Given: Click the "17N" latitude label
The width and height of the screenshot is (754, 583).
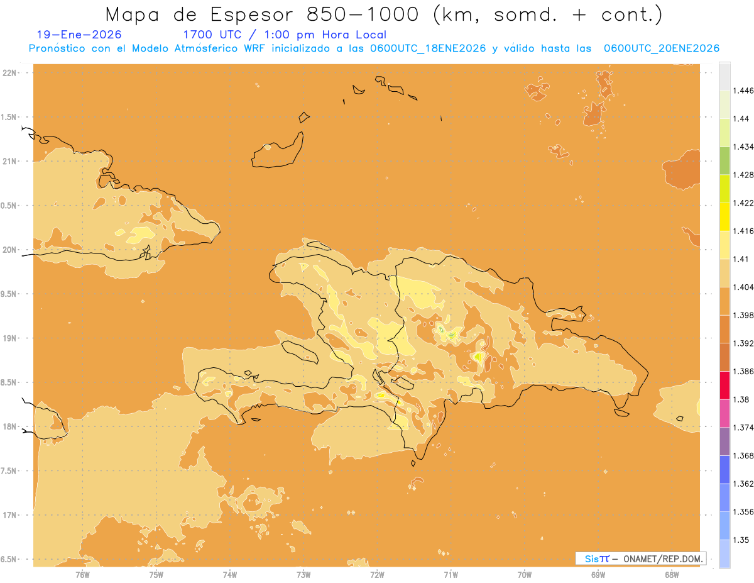Looking at the screenshot, I should tap(9, 515).
